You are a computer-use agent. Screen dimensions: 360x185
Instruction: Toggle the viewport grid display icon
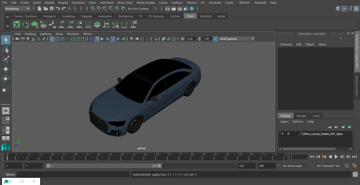(x=52, y=39)
